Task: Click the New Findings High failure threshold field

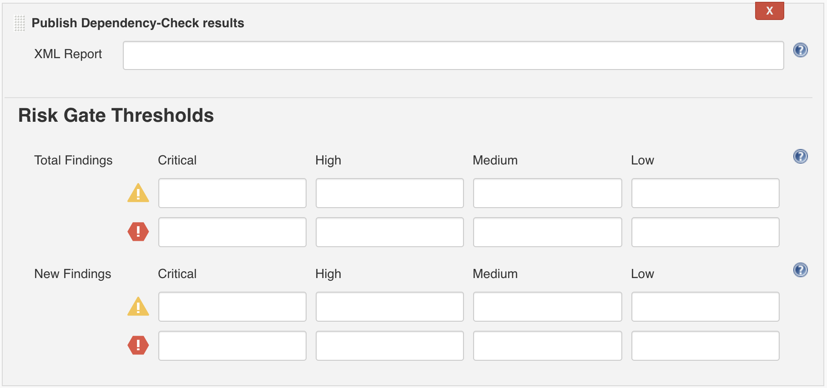Action: [x=389, y=345]
